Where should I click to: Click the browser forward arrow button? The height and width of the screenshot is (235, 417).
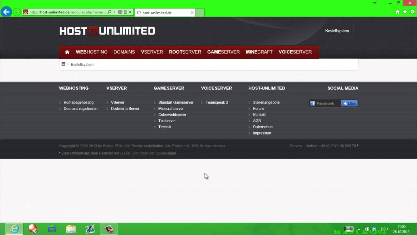coord(17,12)
